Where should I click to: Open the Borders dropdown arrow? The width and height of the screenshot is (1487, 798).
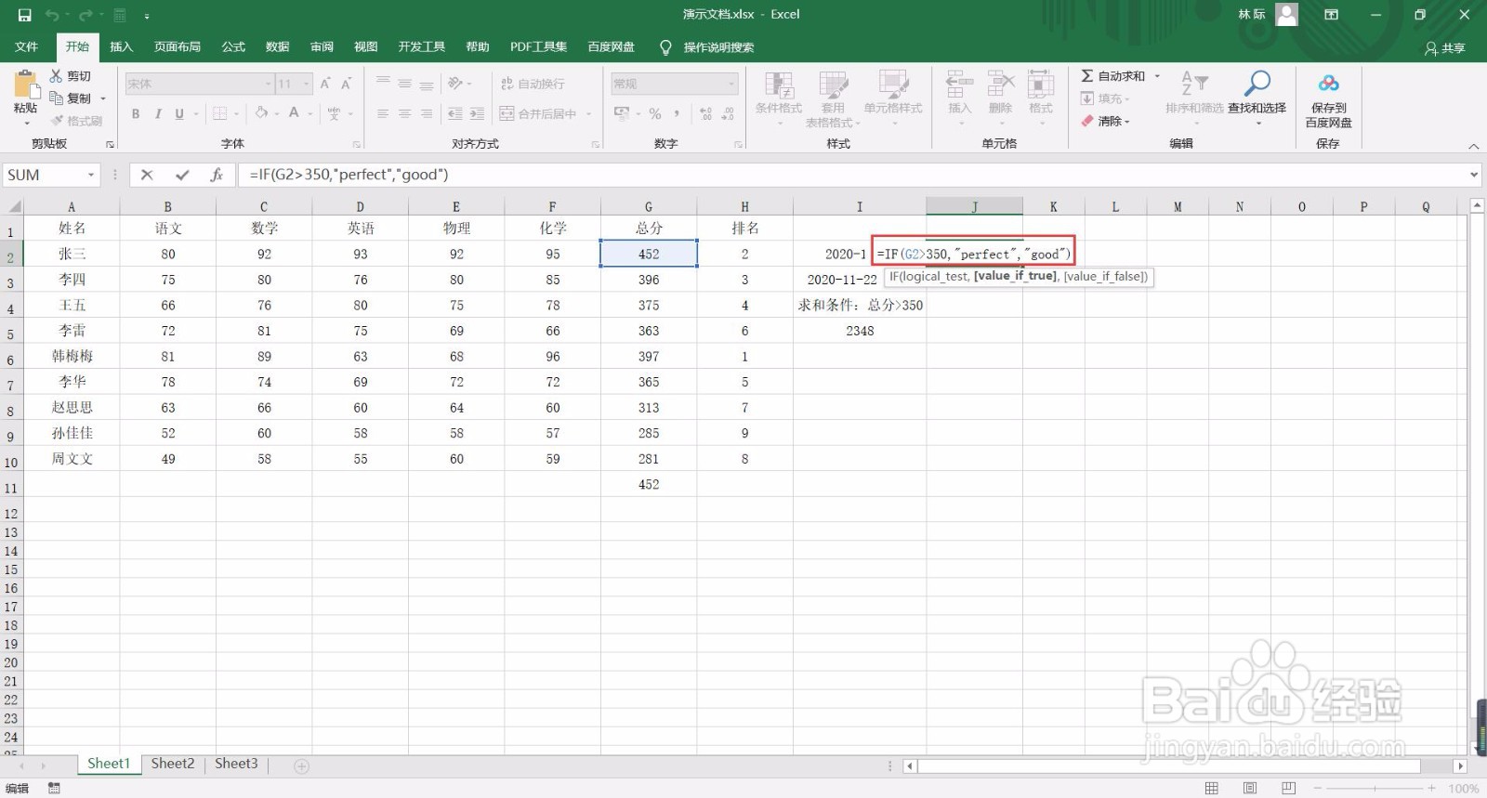[237, 113]
